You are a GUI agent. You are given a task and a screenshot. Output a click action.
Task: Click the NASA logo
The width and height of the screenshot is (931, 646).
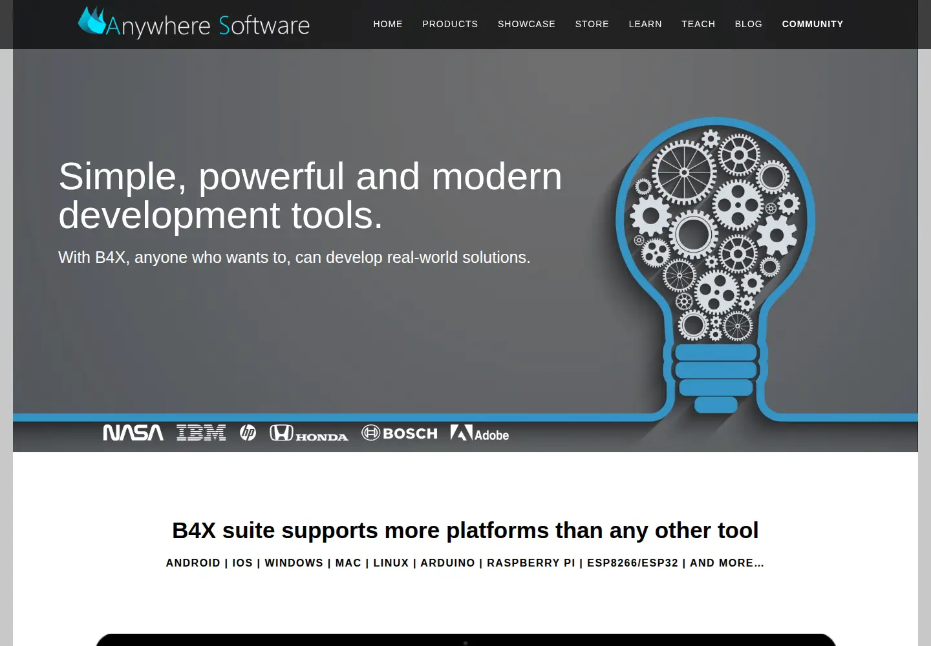coord(133,433)
